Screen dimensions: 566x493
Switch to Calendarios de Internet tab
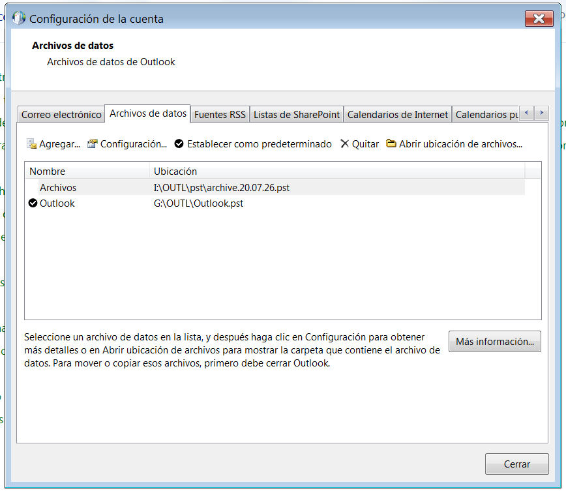click(397, 115)
